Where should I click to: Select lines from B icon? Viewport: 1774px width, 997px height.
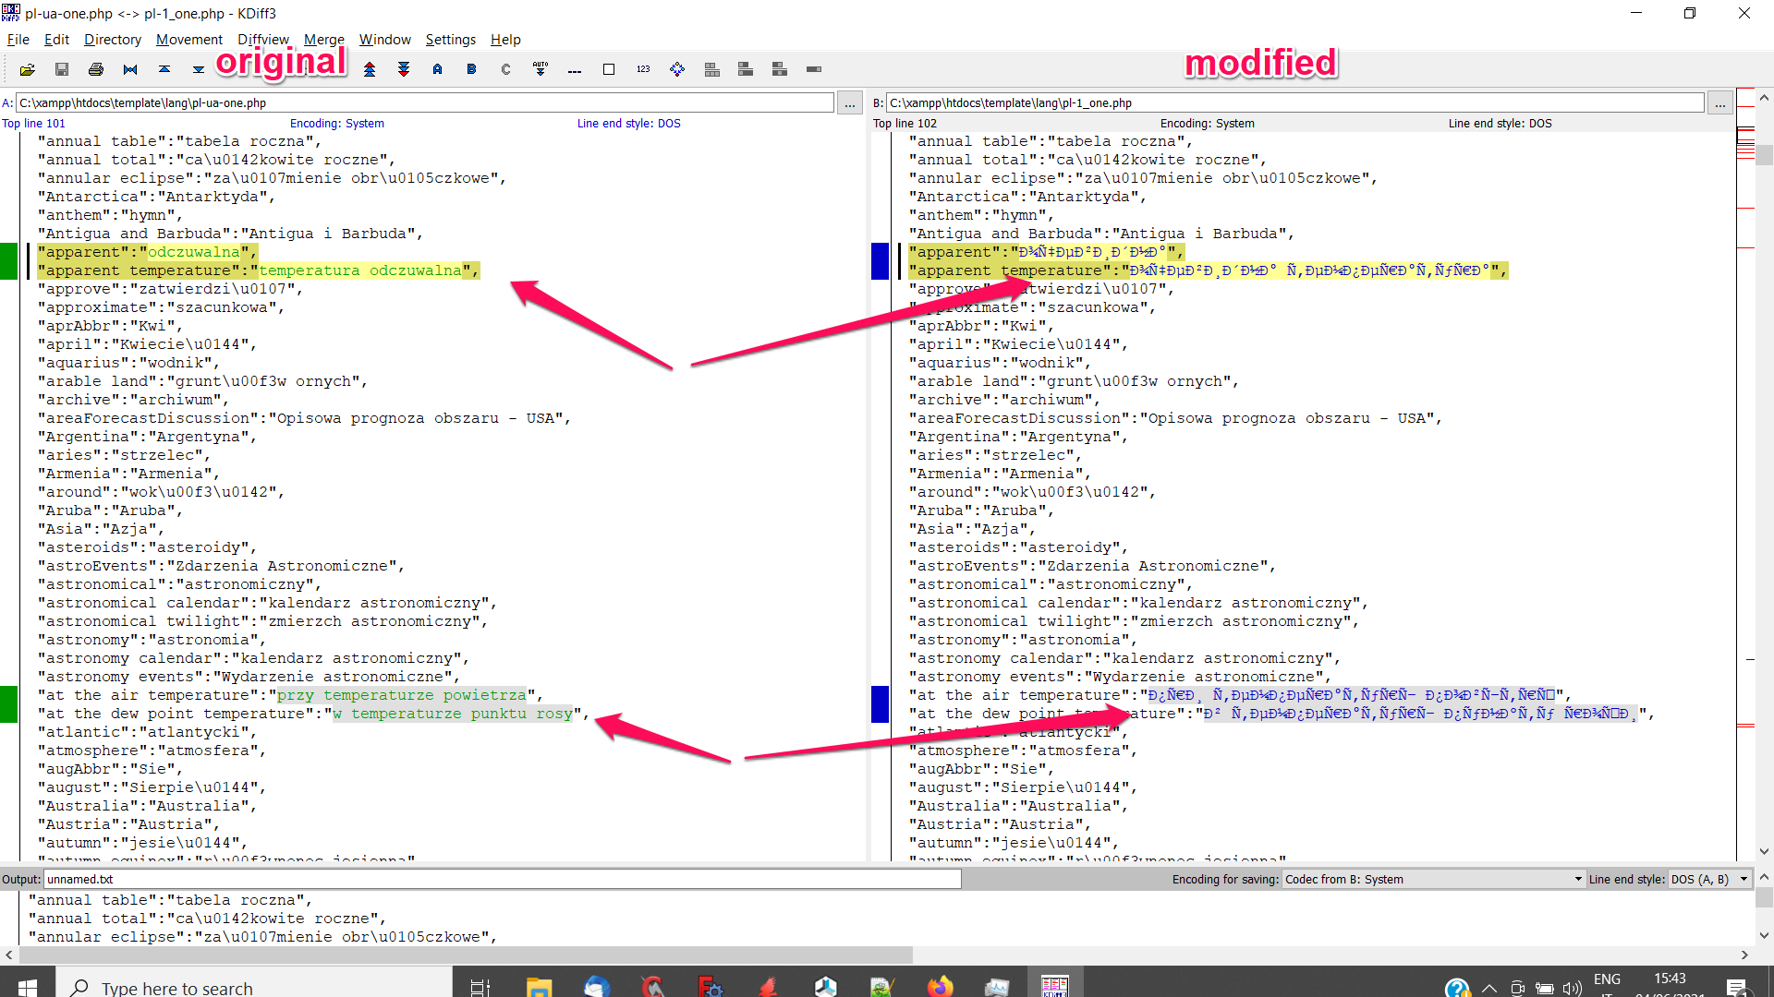(x=472, y=69)
